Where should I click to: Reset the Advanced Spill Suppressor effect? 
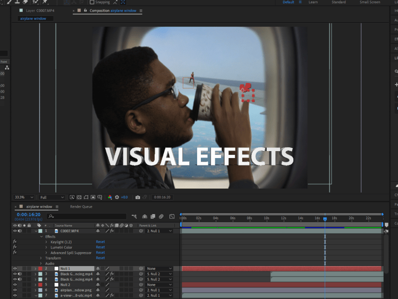tap(100, 253)
